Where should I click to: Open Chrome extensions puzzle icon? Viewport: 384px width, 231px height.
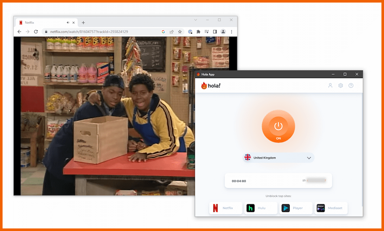tap(198, 32)
